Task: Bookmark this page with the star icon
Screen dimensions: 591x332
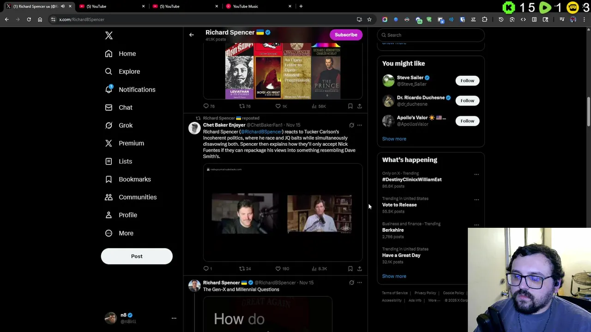Action: (369, 19)
